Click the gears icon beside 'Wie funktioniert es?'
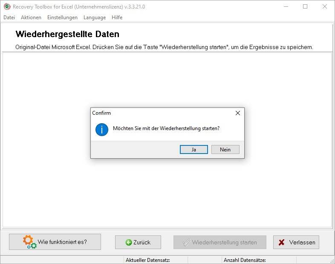Image resolution: width=335 pixels, height=264 pixels. pyautogui.click(x=29, y=242)
